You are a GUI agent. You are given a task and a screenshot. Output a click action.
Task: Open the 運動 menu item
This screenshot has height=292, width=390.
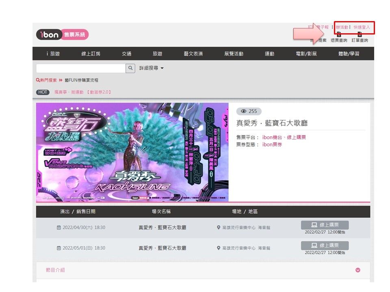pos(269,54)
